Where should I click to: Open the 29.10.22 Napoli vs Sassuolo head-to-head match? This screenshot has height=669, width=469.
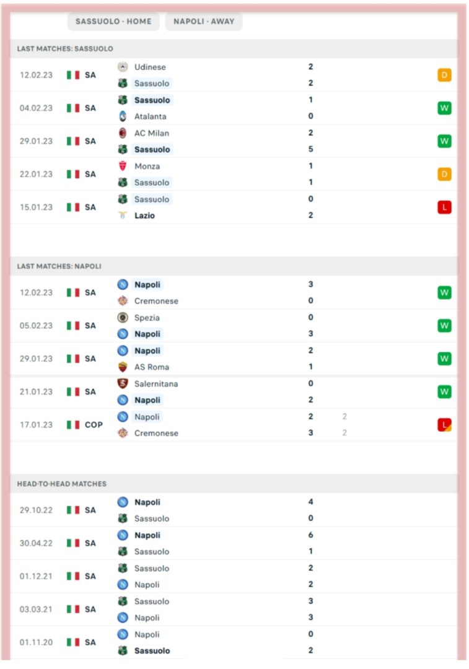(234, 510)
